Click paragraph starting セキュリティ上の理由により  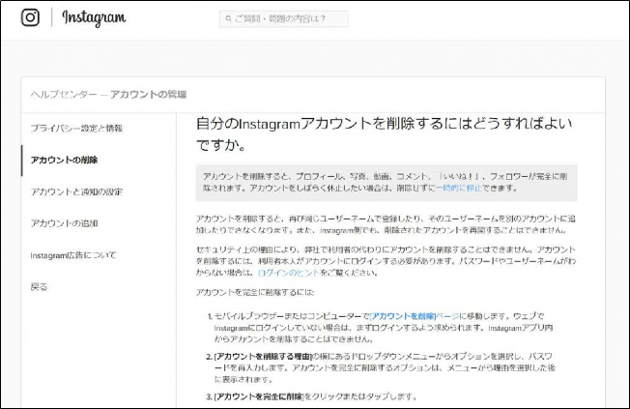[x=387, y=261]
